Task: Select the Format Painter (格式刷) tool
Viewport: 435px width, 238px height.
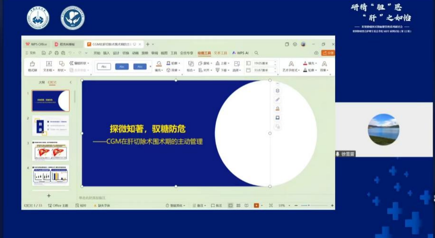Action: tap(33, 67)
